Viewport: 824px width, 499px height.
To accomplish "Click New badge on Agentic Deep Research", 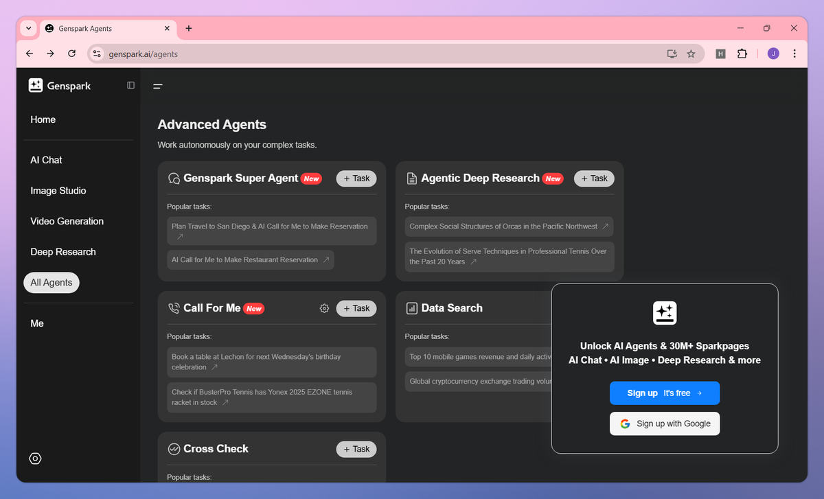I will 553,178.
